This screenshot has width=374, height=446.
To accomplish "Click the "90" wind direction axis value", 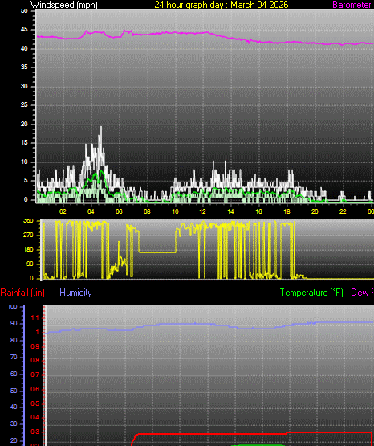I will tap(30, 264).
